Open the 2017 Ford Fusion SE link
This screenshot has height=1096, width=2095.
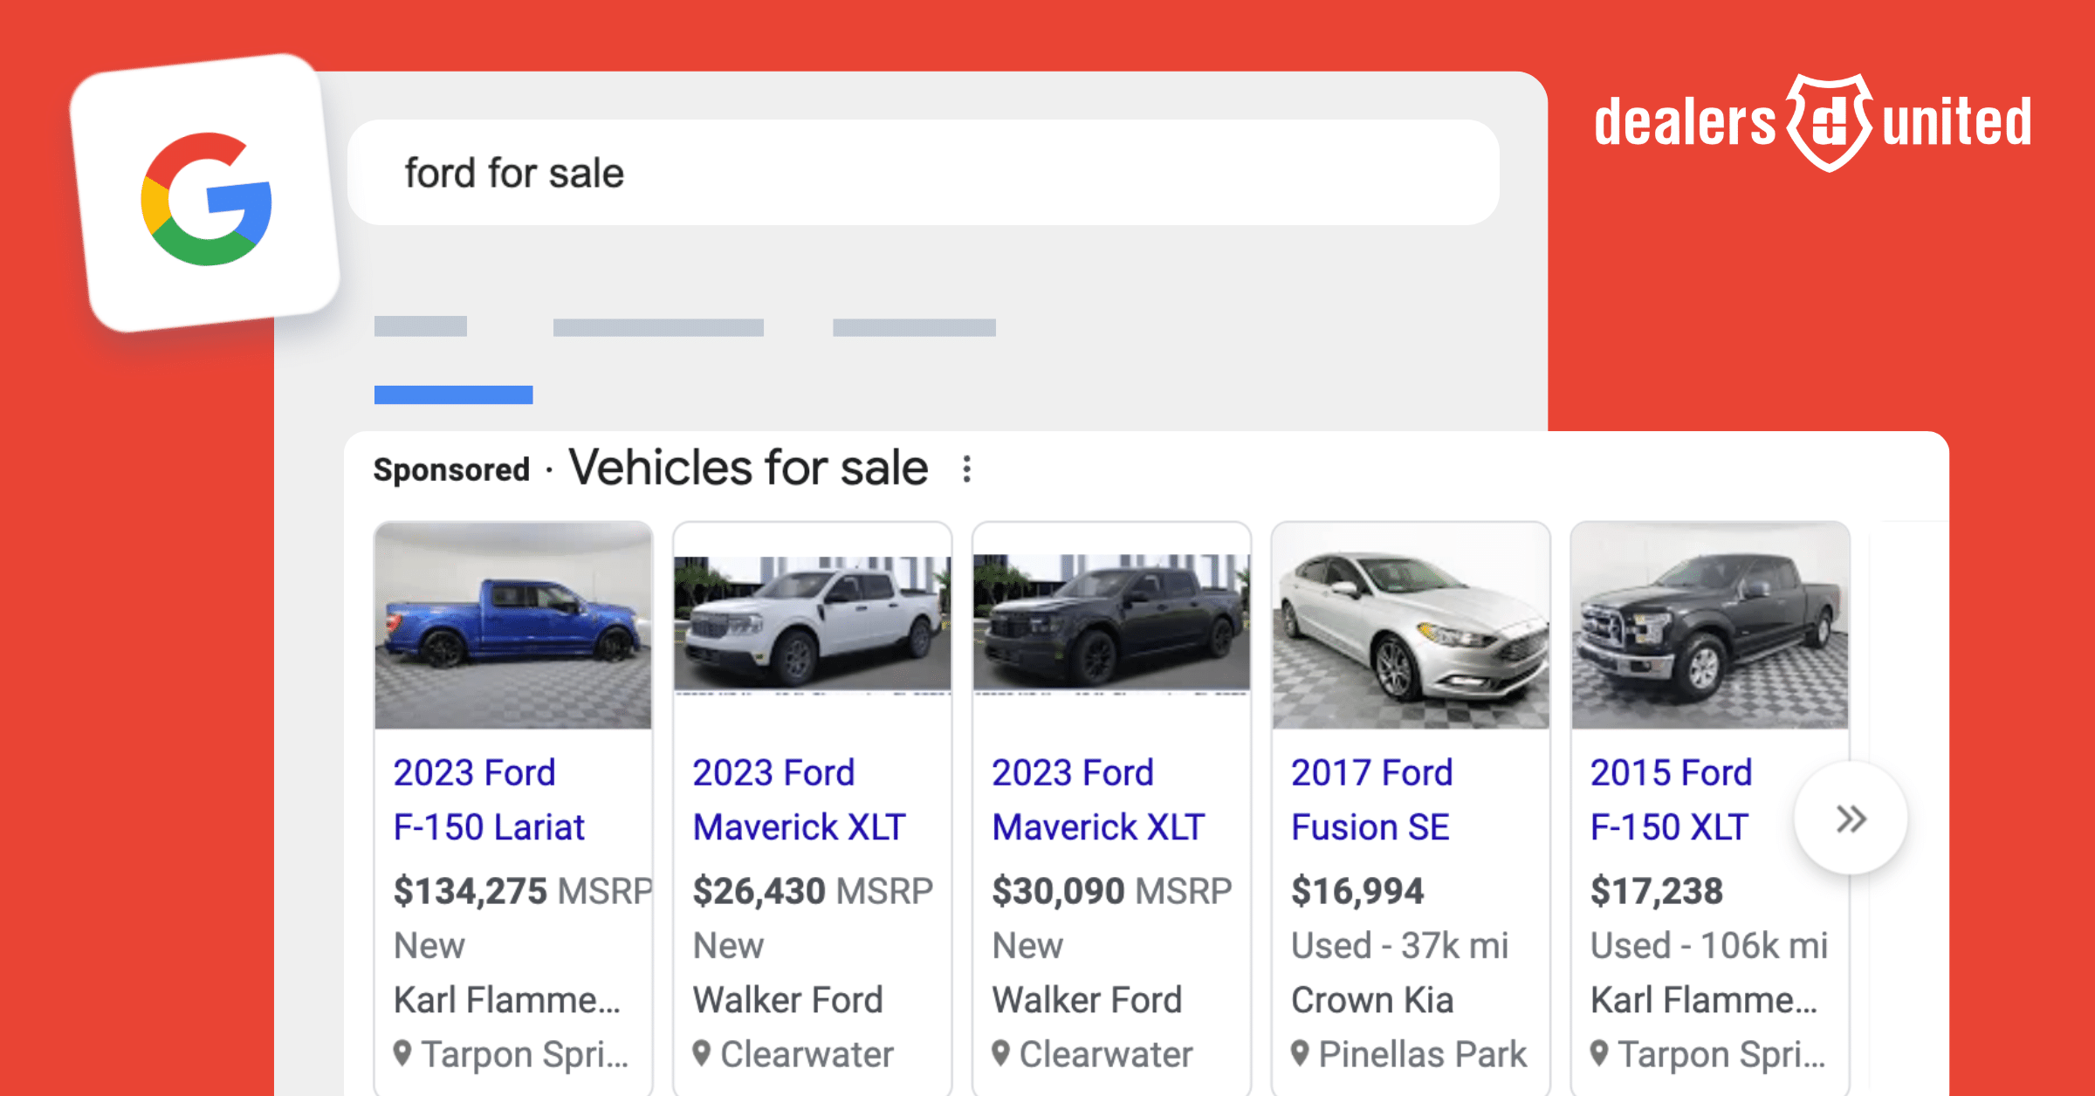point(1371,799)
